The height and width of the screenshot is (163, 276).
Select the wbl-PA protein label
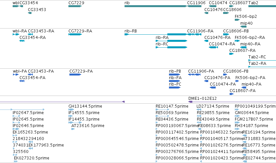[x=20, y=71]
